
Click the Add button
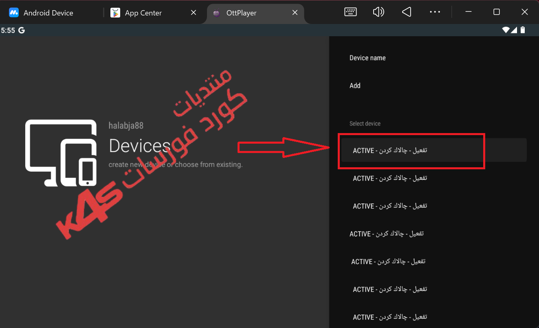pyautogui.click(x=434, y=85)
